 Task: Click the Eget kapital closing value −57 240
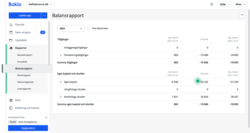(234, 82)
